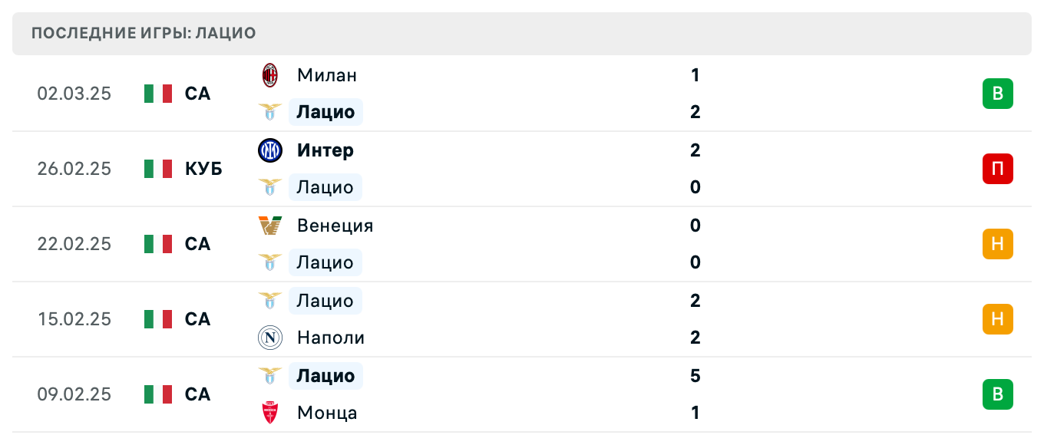Open the Лацио team link in the Inter match
Screen dimensions: 1044x445
click(x=325, y=187)
